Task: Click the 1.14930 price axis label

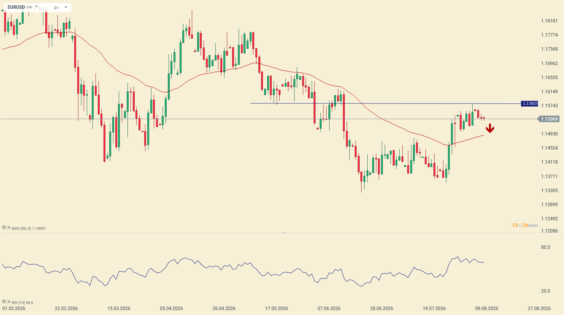Action: pos(549,134)
